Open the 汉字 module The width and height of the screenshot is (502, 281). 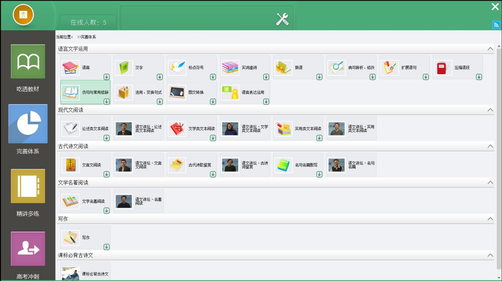point(139,68)
